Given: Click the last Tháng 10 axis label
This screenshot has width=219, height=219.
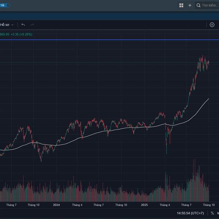Looking at the screenshot, I should point(209,205).
